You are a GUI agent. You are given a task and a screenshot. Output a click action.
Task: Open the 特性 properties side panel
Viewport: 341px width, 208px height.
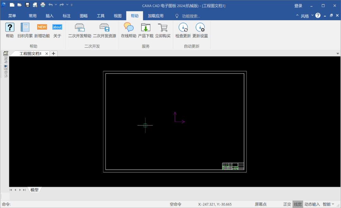6,72
